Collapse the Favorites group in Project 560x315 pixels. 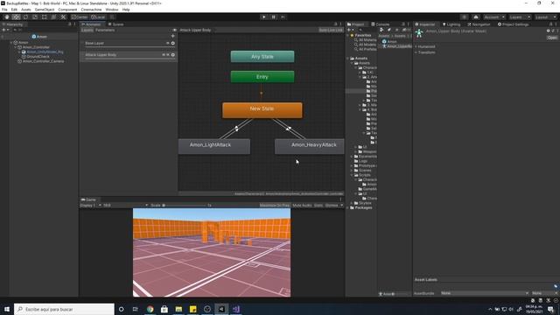point(348,35)
